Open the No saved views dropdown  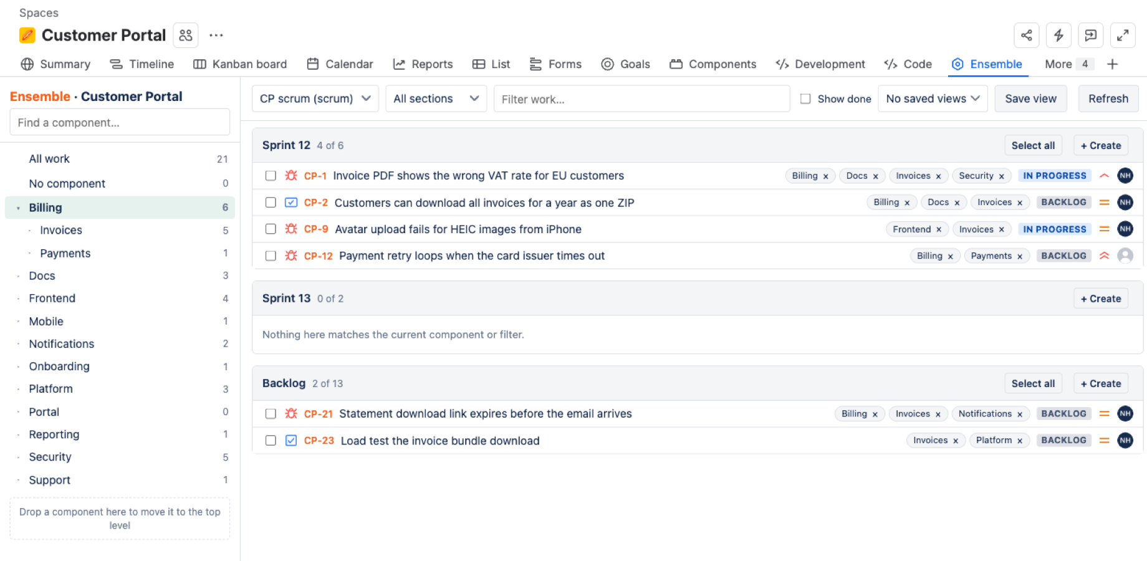[933, 98]
